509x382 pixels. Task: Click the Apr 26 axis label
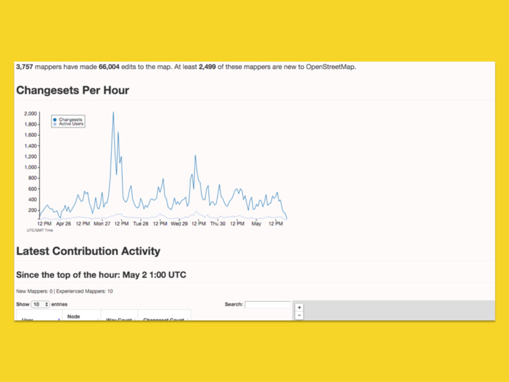click(63, 223)
